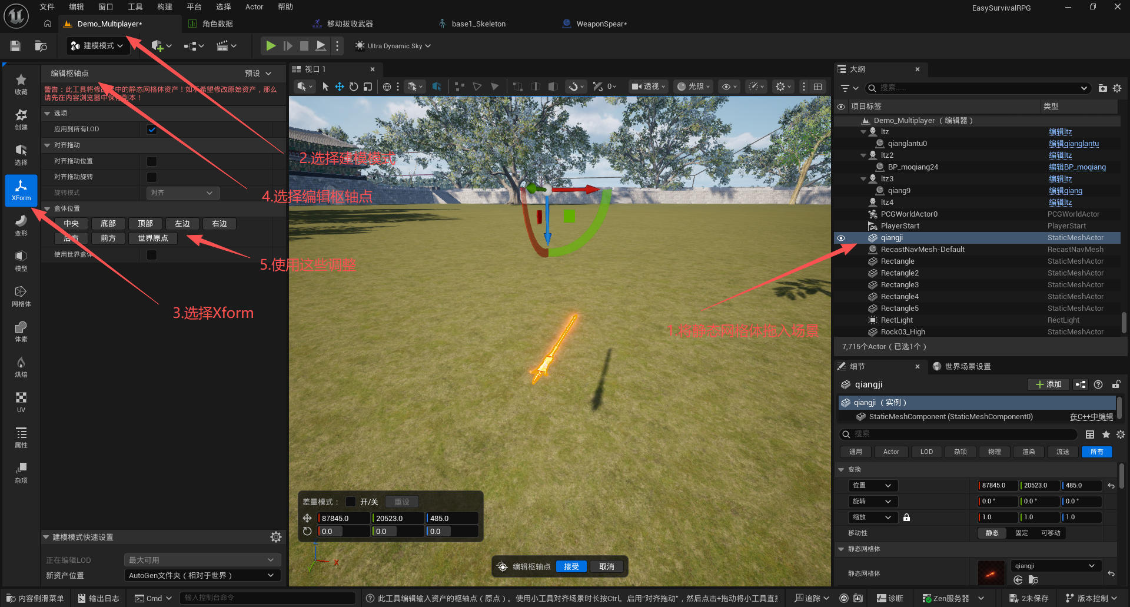Click the 取消 cancel button
The width and height of the screenshot is (1130, 607).
607,566
